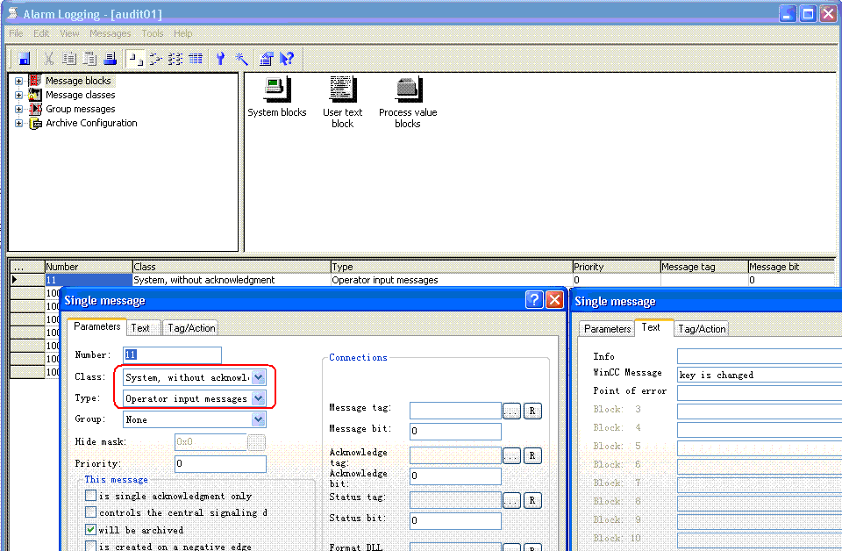Select the Group messages tree icon
842x551 pixels.
[x=35, y=109]
